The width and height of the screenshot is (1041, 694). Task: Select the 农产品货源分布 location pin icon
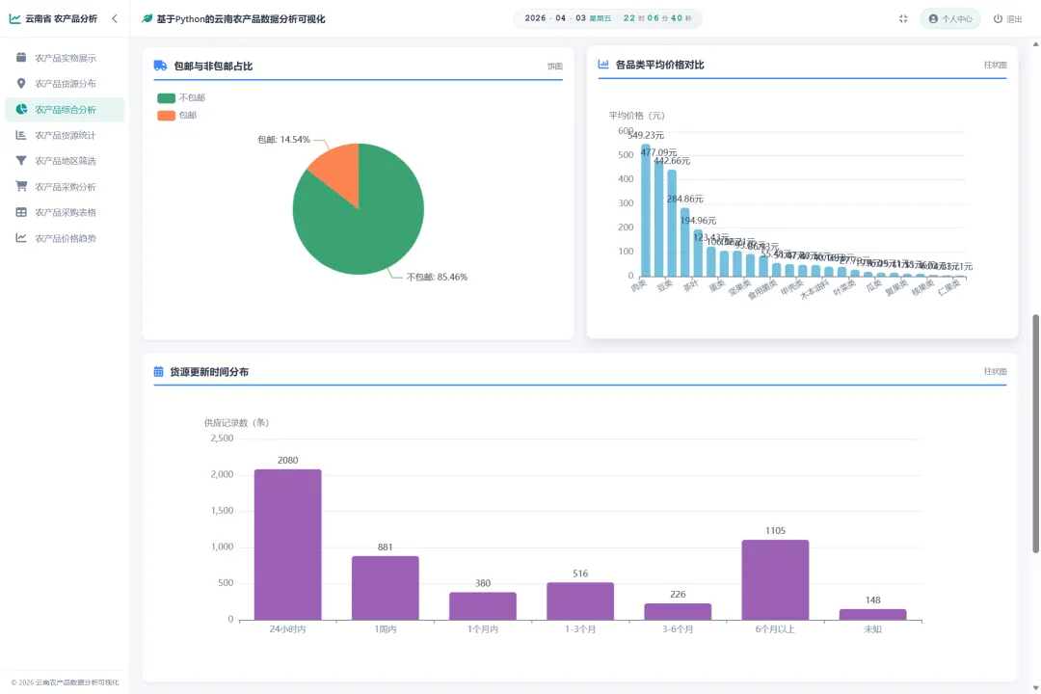click(21, 83)
